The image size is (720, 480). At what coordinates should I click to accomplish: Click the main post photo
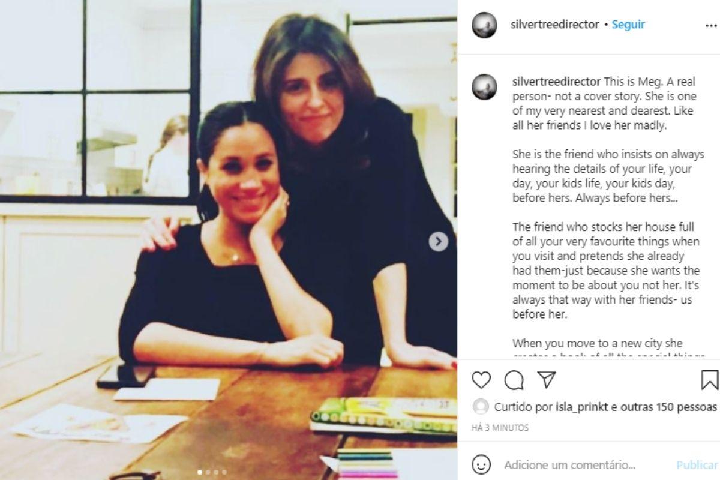point(229,240)
